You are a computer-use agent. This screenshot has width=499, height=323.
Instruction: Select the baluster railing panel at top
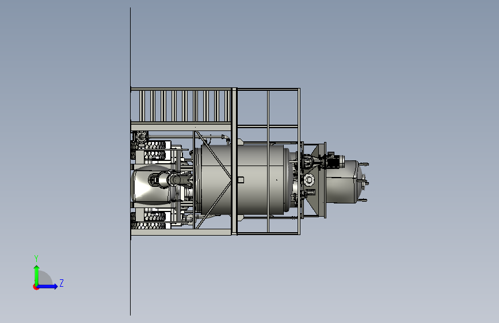tap(181, 106)
